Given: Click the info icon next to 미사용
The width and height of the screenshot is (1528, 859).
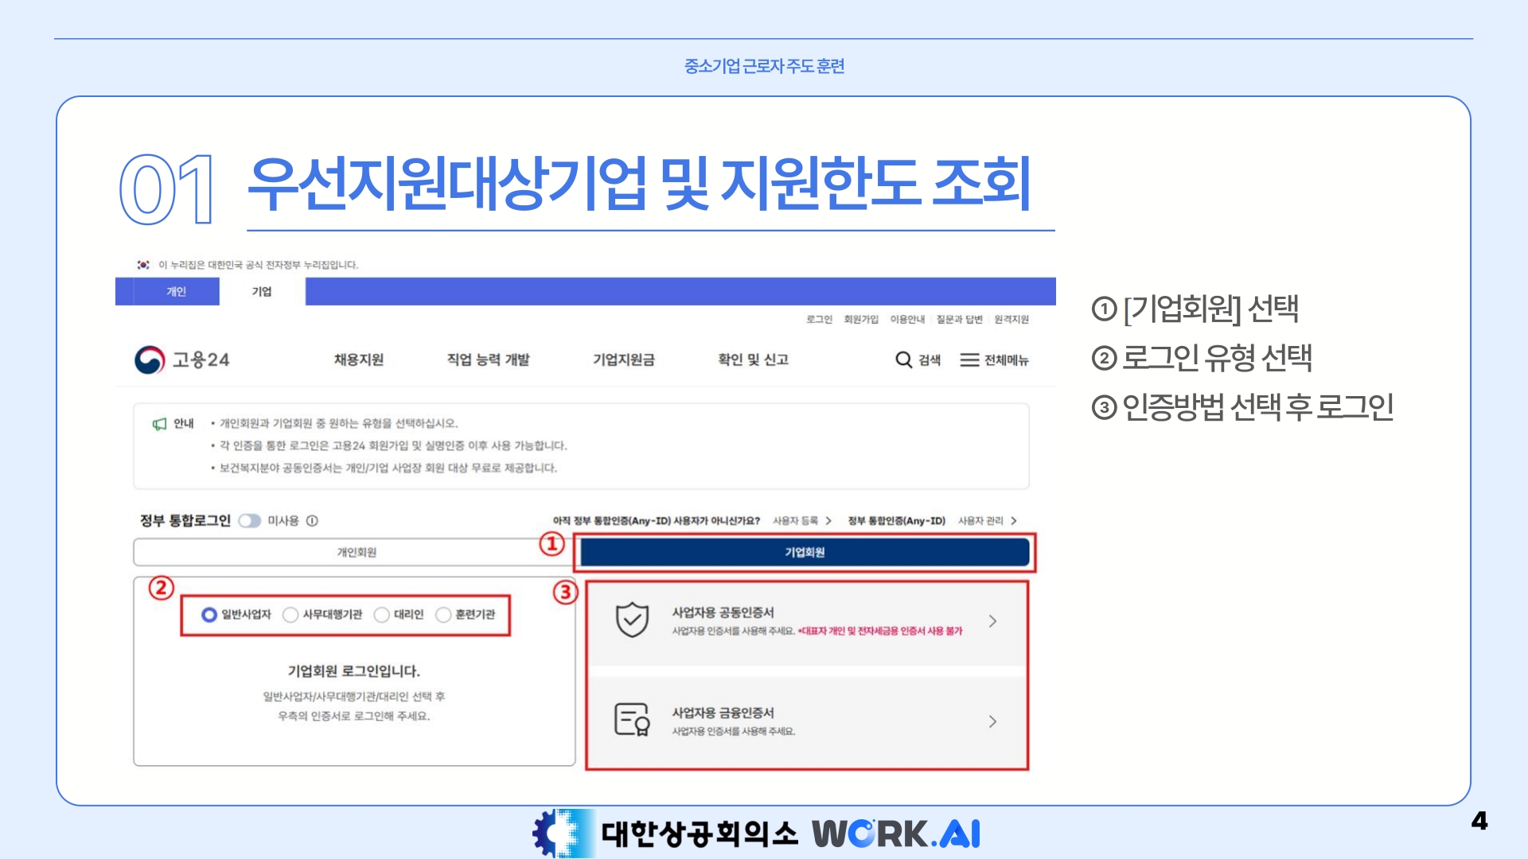Looking at the screenshot, I should (x=312, y=521).
